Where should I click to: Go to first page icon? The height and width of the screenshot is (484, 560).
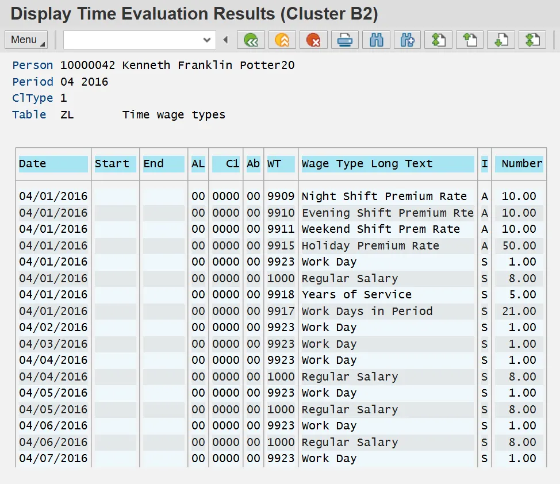[439, 40]
